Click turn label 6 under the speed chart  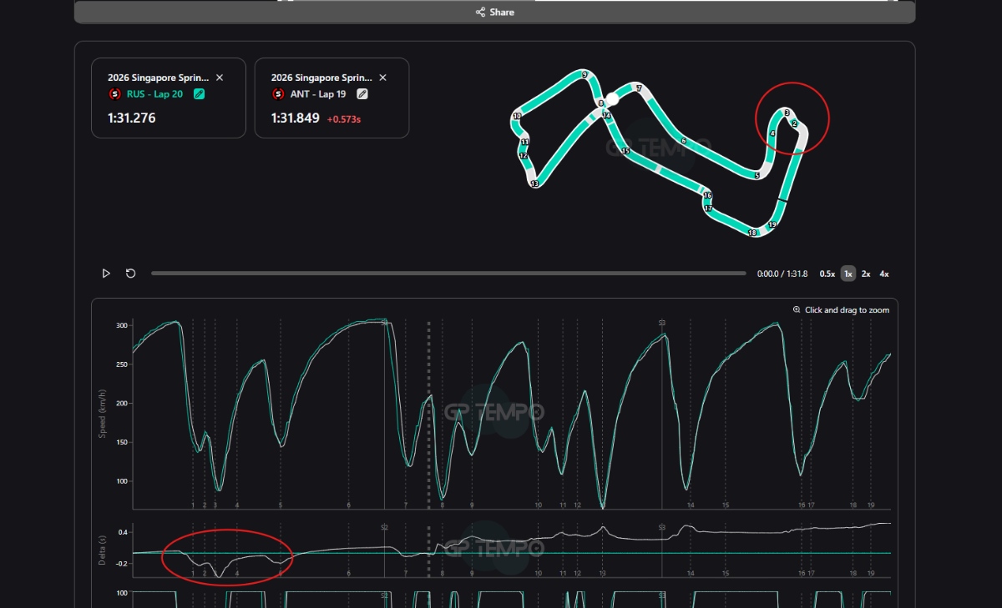[349, 505]
